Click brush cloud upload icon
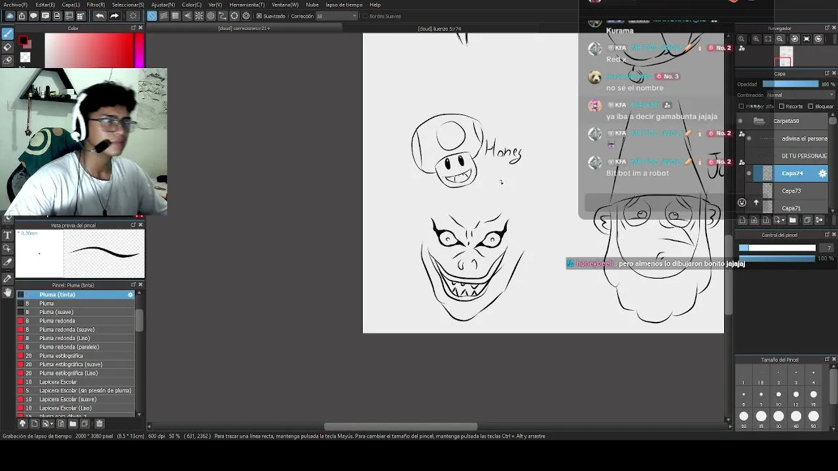The width and height of the screenshot is (838, 471). coord(22,424)
